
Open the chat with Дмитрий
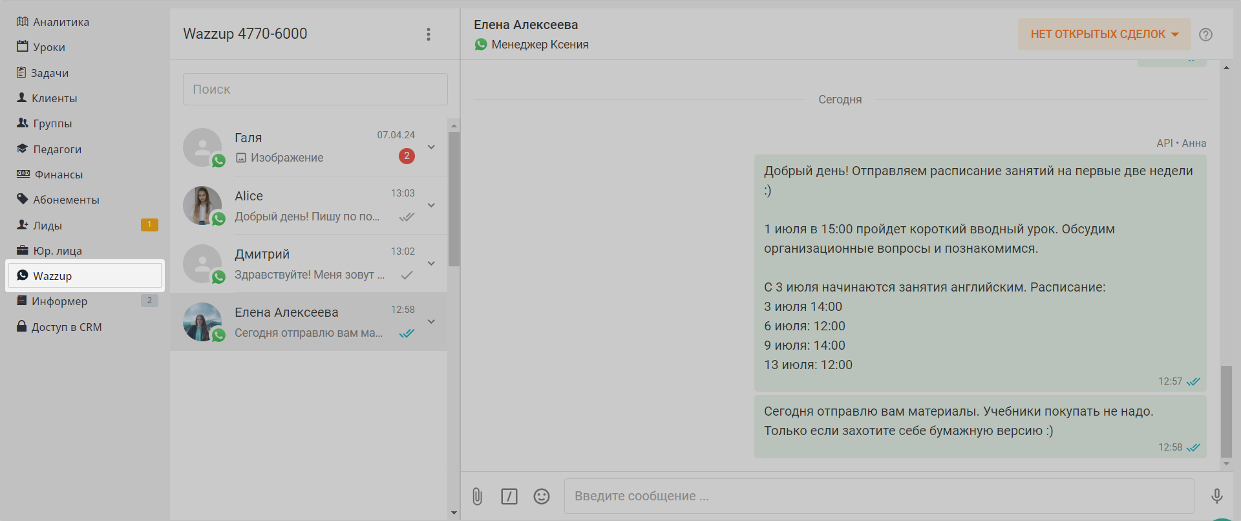pos(310,264)
